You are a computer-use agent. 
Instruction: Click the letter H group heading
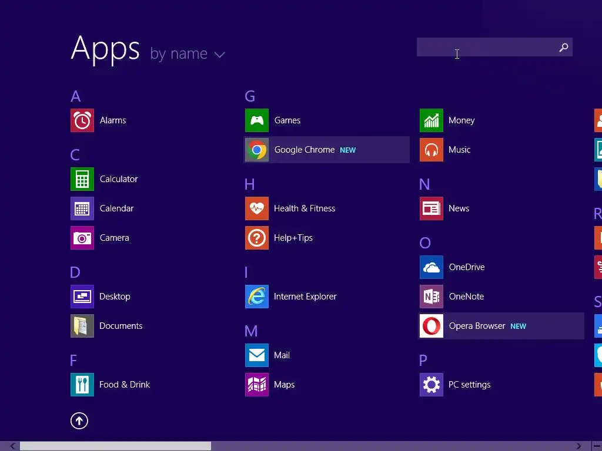pyautogui.click(x=249, y=184)
